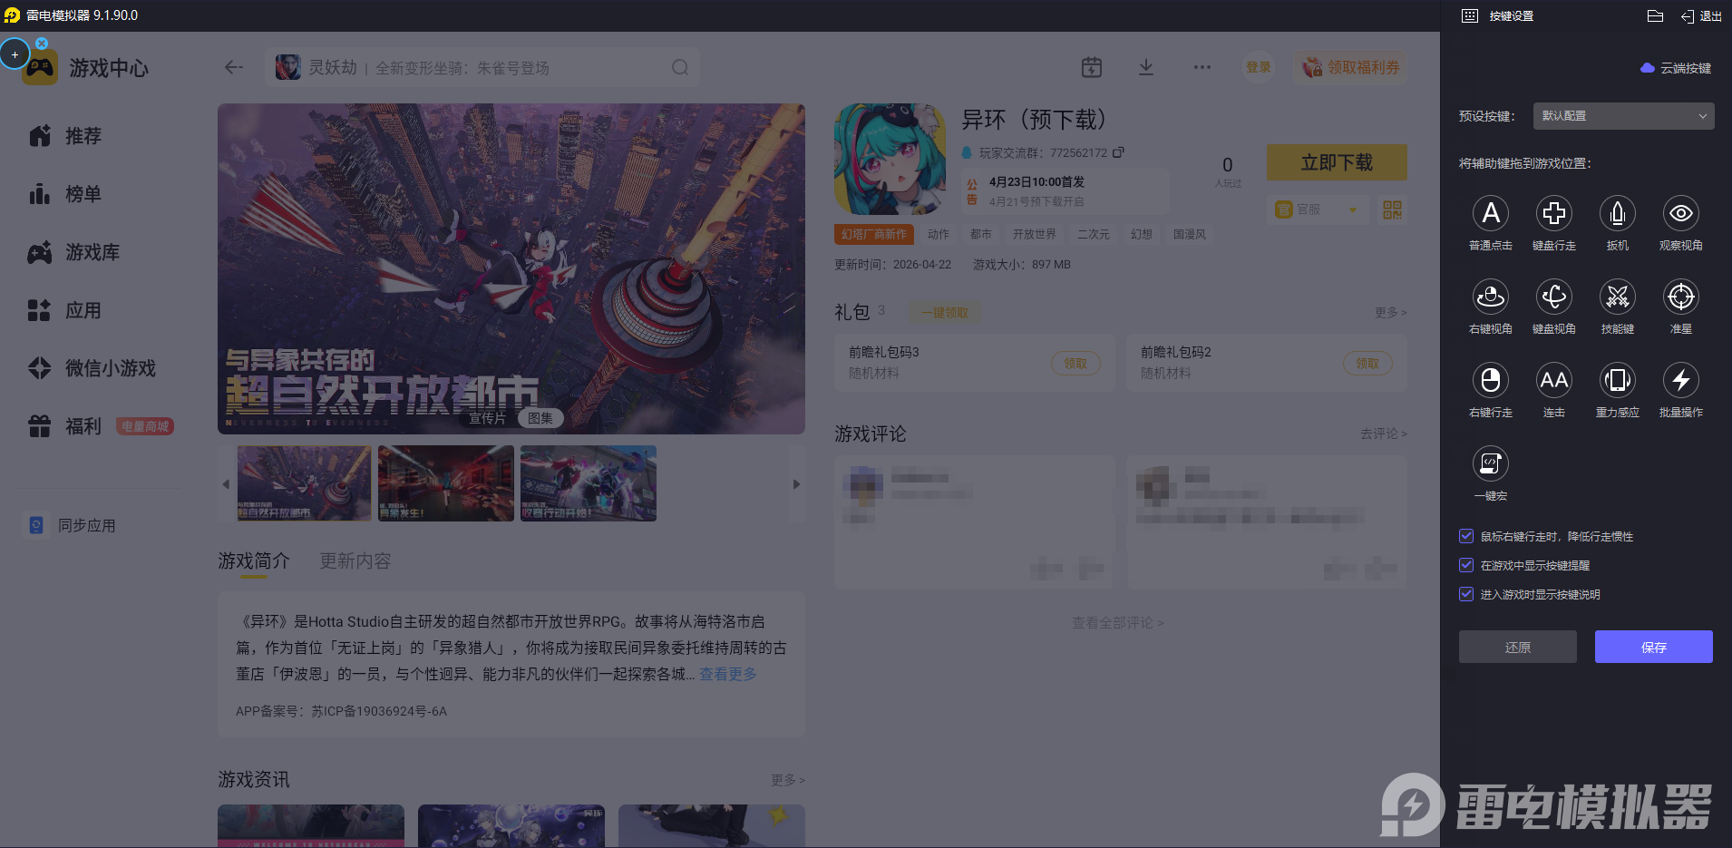The width and height of the screenshot is (1732, 848).
Task: Open 查看全部评论 link
Action: pos(1118,623)
